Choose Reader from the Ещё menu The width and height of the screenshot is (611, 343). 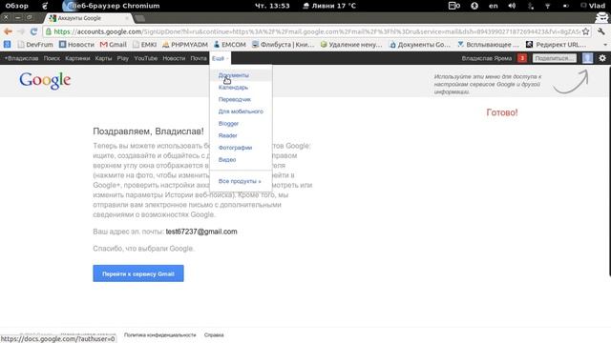(241, 135)
